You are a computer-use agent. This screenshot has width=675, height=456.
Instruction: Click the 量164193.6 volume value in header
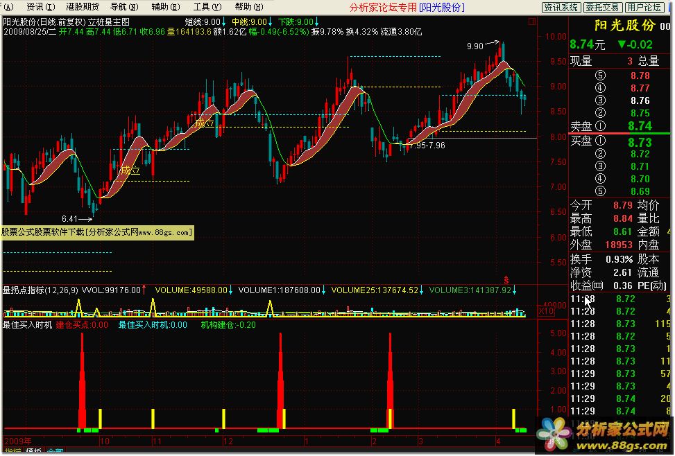(189, 32)
